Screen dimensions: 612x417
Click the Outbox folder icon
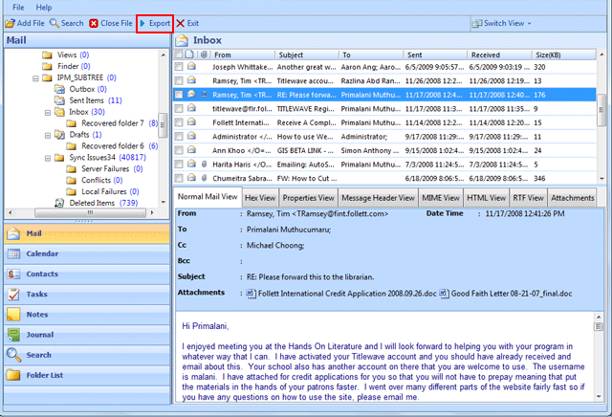point(59,89)
